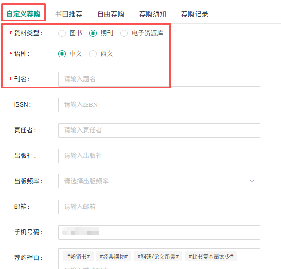Click the 邮箱 email input field

(159, 207)
